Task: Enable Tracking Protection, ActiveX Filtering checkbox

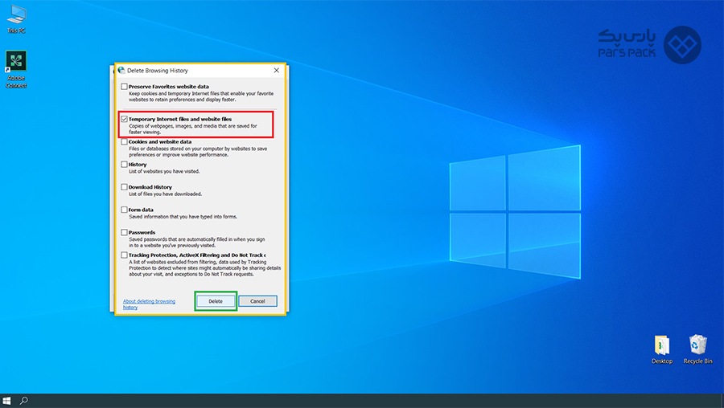Action: pos(124,255)
